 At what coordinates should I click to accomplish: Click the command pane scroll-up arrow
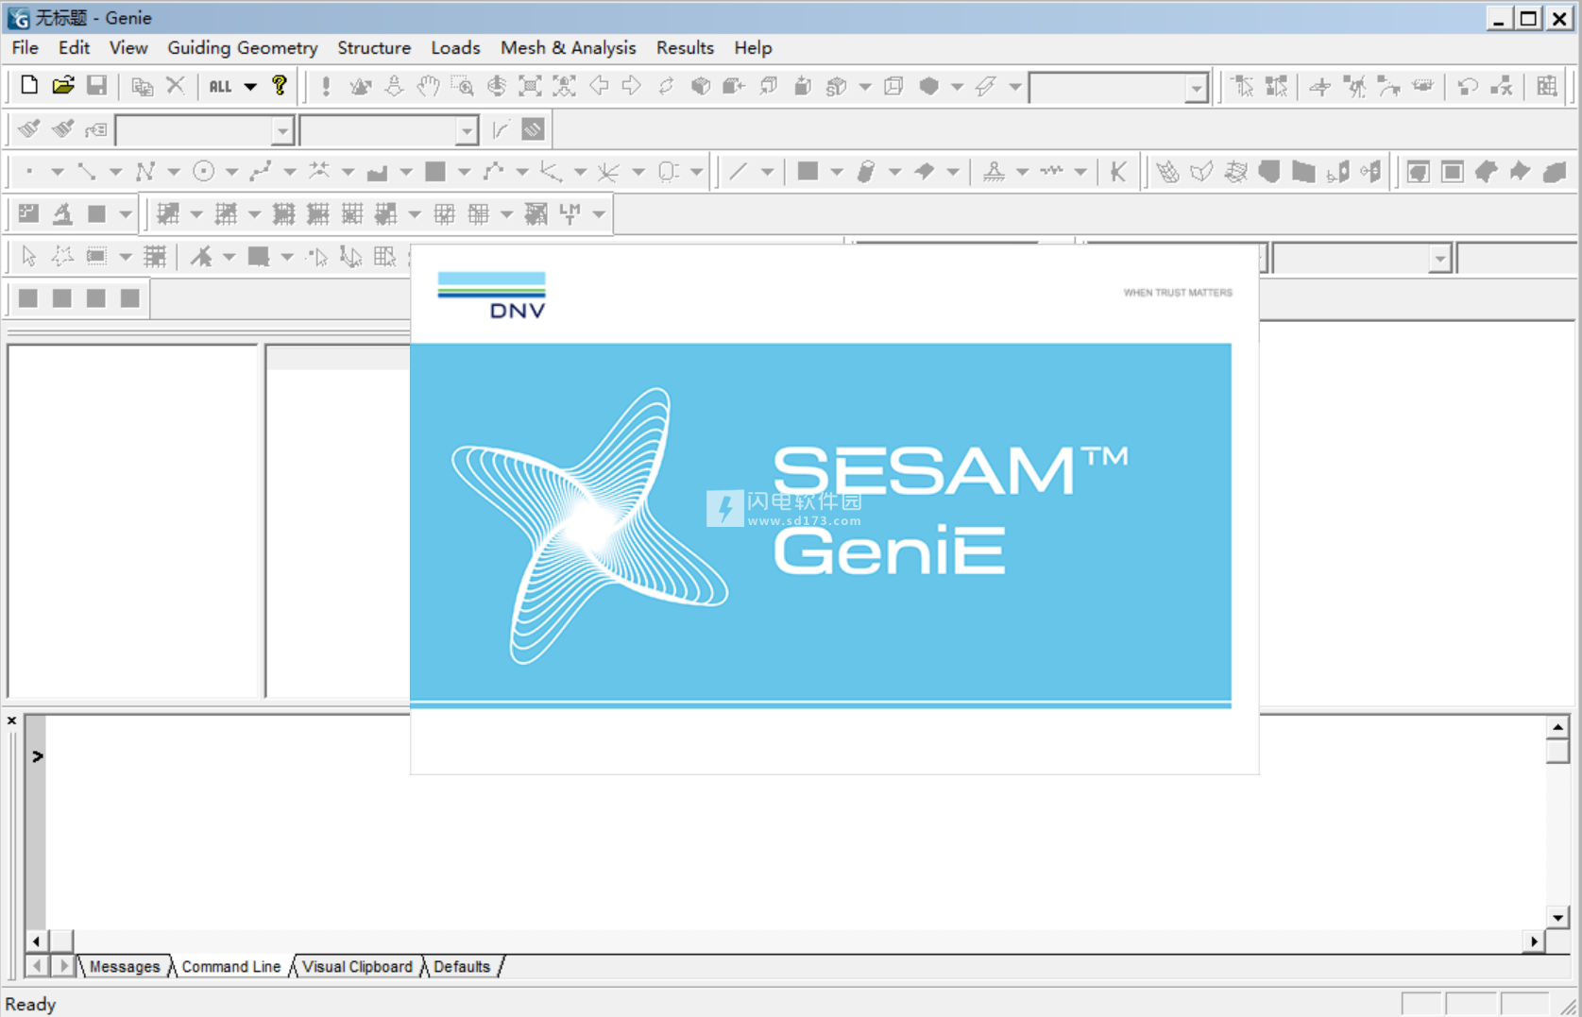(x=1557, y=726)
